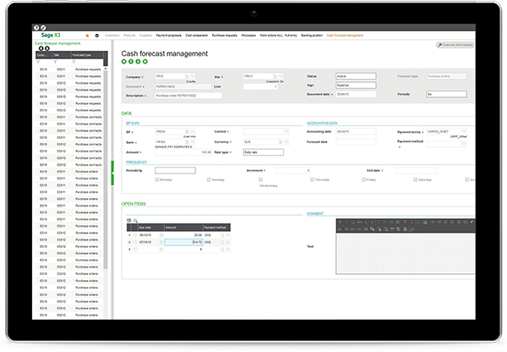
Task: Click the round icon next to the star
Action: pyautogui.click(x=96, y=36)
